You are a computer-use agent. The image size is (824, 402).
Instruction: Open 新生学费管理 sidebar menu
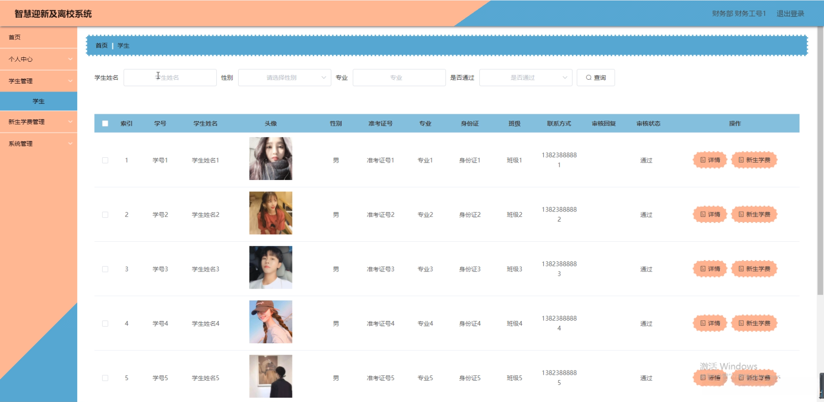pyautogui.click(x=39, y=122)
